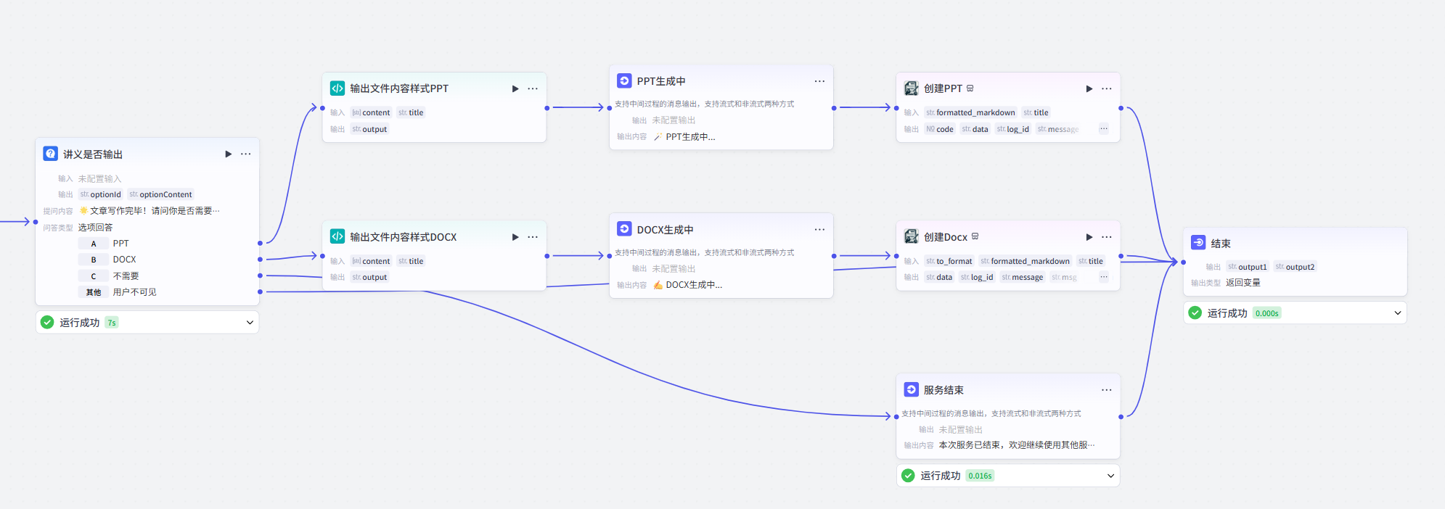This screenshot has width=1445, height=509.
Task: Expand the 运行成功 0.000s result under 结束
Action: [1397, 313]
